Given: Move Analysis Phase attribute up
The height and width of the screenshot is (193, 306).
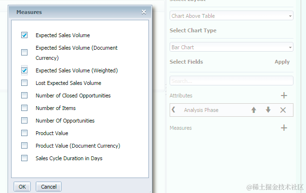Looking at the screenshot, I should pos(253,110).
